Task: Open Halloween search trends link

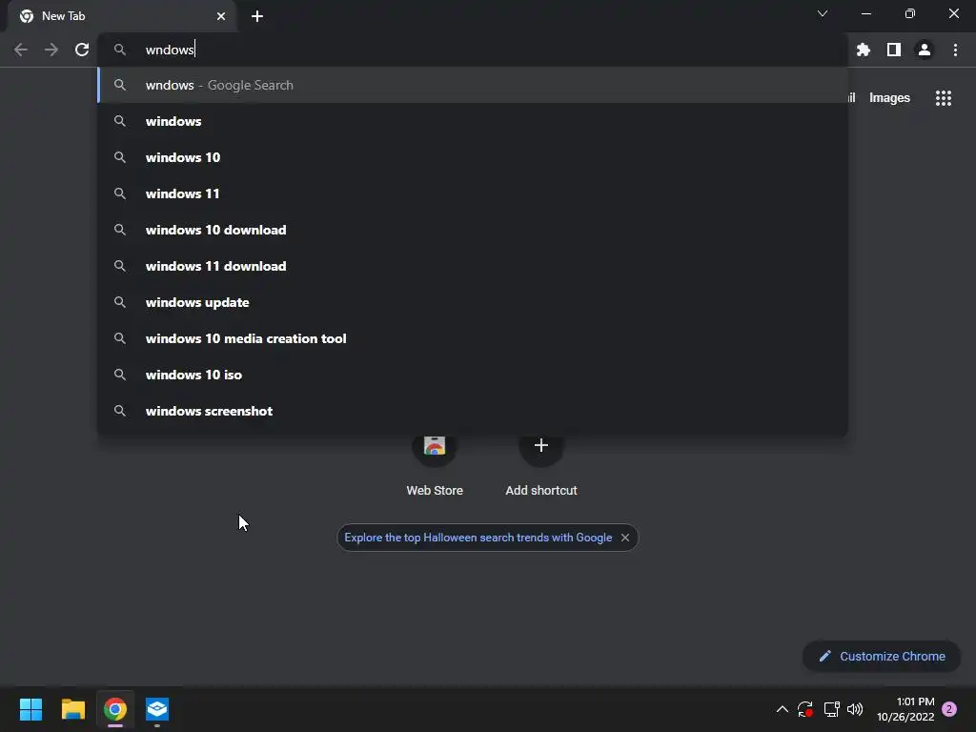Action: 478,538
